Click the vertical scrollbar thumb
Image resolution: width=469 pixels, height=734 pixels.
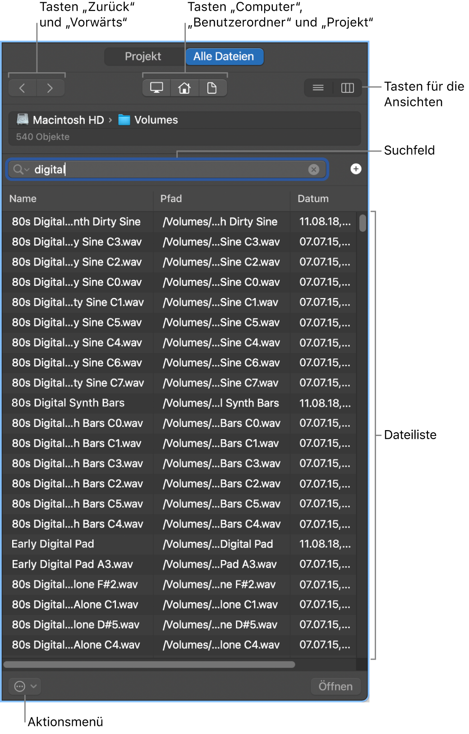tap(362, 223)
